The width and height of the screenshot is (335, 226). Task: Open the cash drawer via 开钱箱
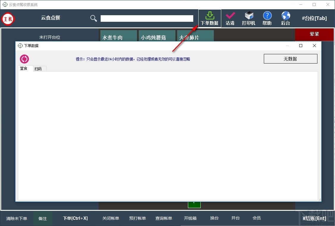coord(190,218)
